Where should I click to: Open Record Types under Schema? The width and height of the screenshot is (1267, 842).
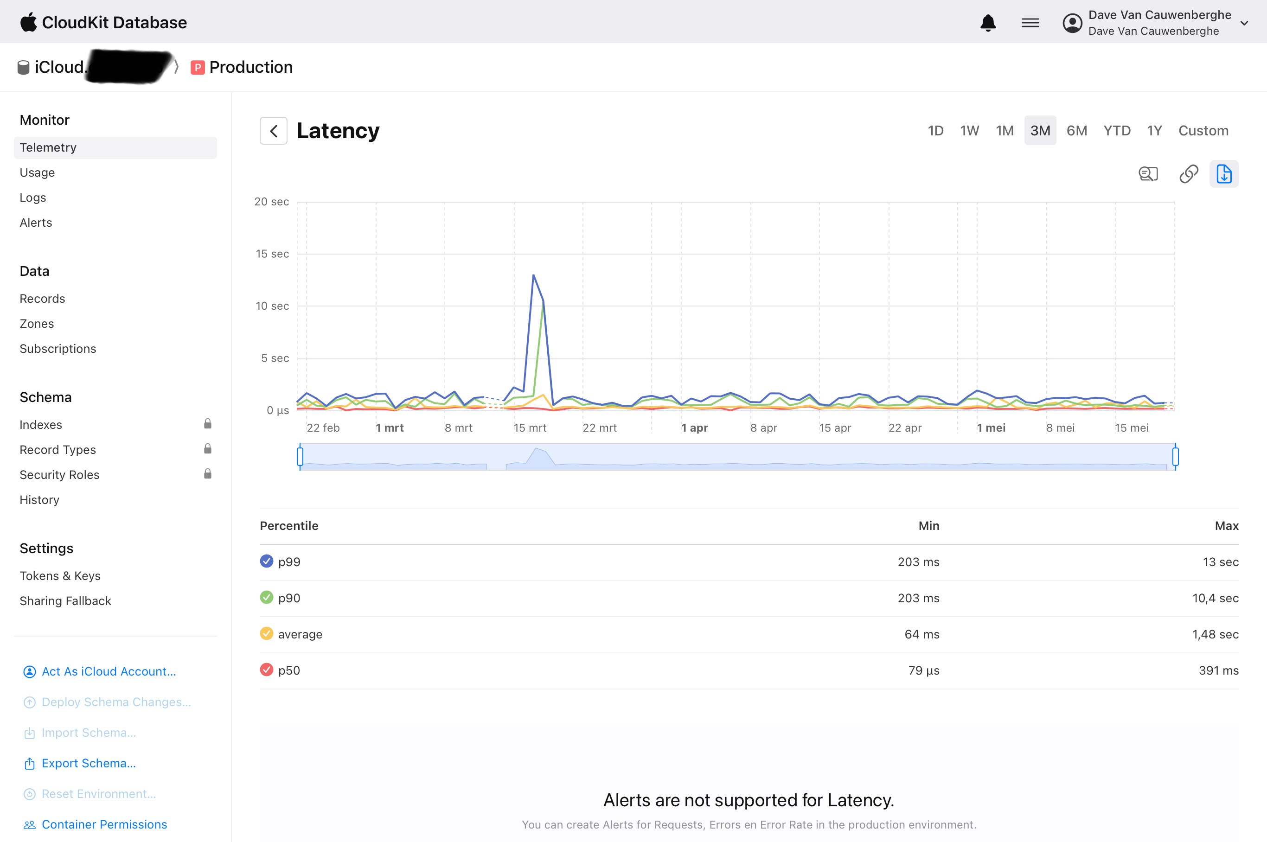click(58, 449)
